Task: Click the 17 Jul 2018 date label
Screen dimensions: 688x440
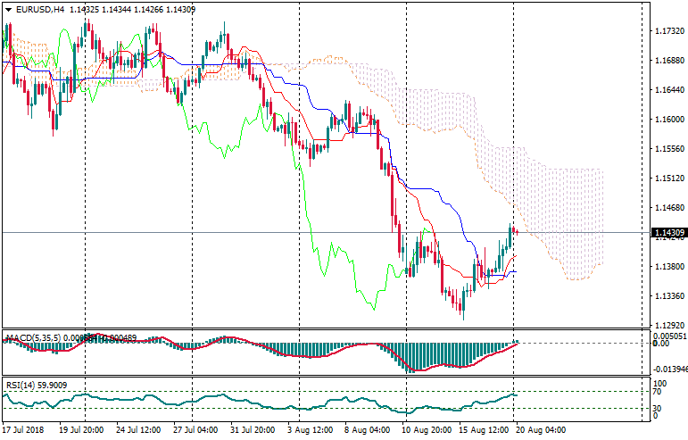Action: tap(24, 430)
